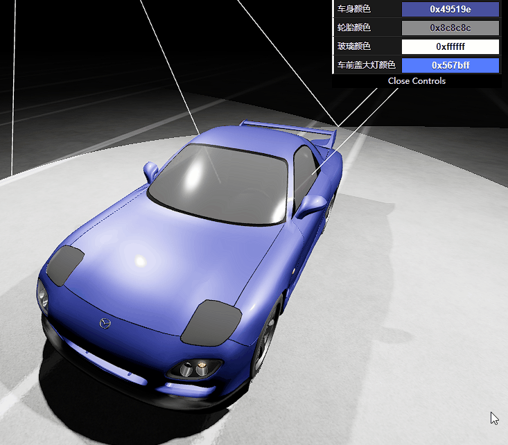Screen dimensions: 508x445
Task: Open the 玻璃颜色 color swatch 0xffffff
Action: coord(450,46)
